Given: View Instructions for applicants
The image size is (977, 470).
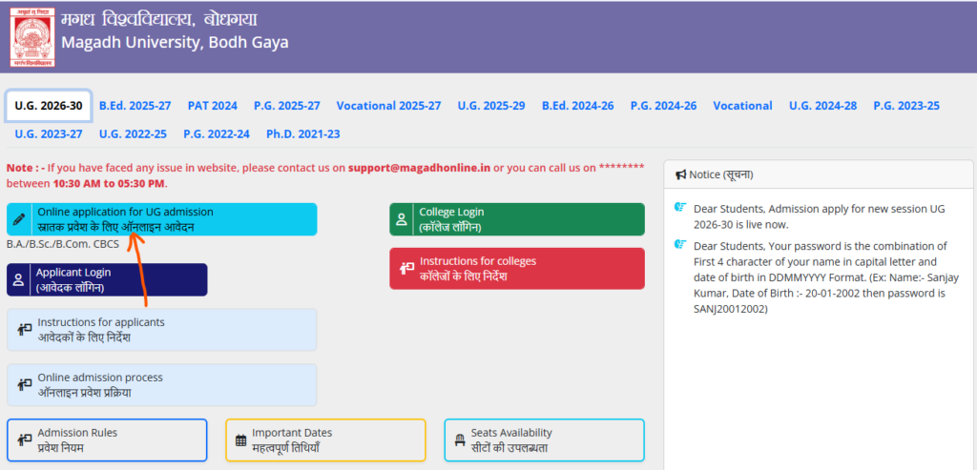Looking at the screenshot, I should point(162,330).
